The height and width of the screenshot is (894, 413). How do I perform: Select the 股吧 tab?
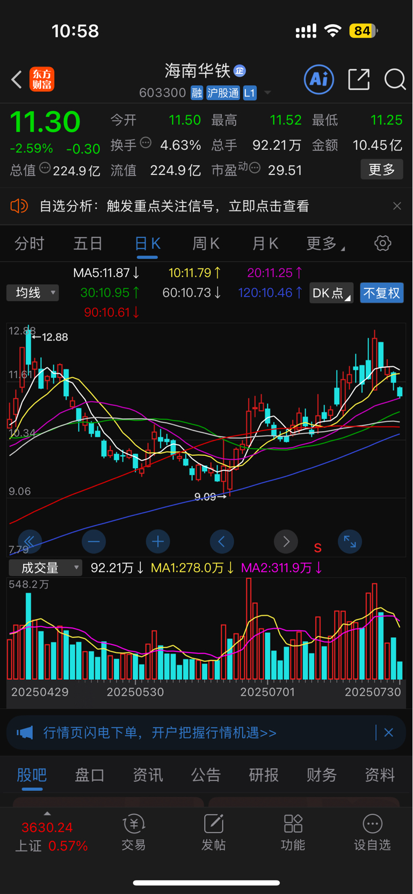click(32, 775)
